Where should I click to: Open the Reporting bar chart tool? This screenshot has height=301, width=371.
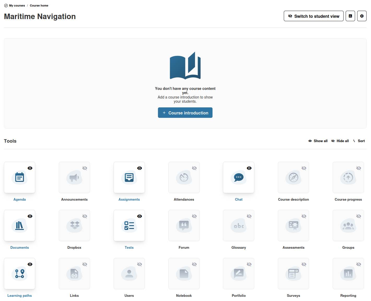(348, 274)
